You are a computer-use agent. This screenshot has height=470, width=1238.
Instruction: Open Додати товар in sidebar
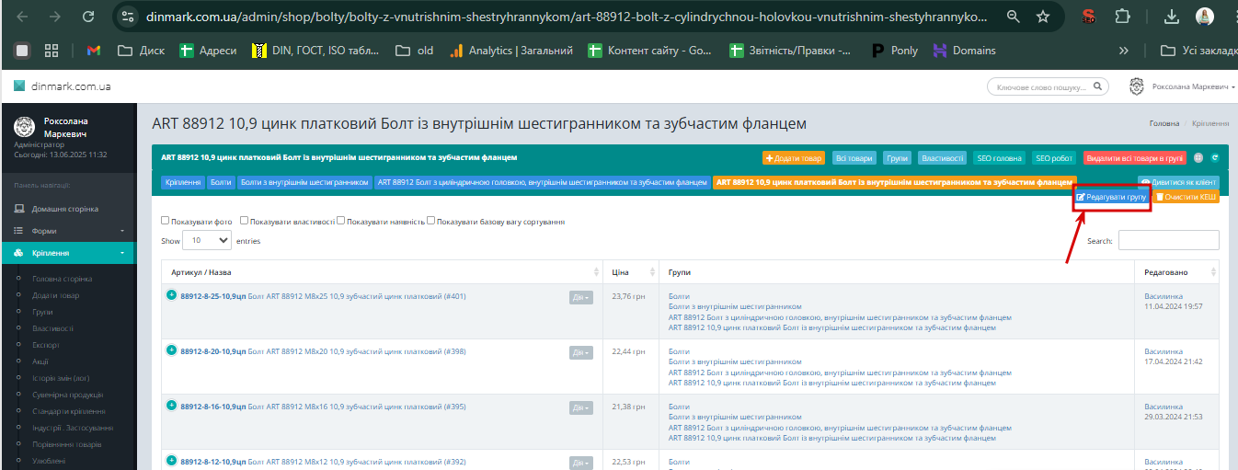point(55,295)
